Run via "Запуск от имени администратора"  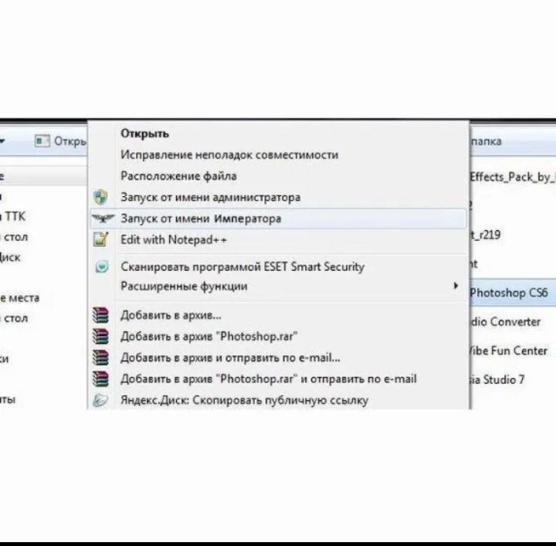coord(210,198)
